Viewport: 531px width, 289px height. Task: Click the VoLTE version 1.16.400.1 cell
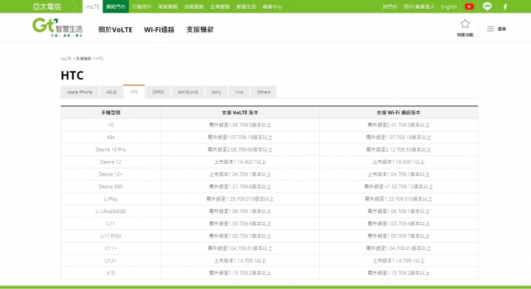click(x=240, y=162)
